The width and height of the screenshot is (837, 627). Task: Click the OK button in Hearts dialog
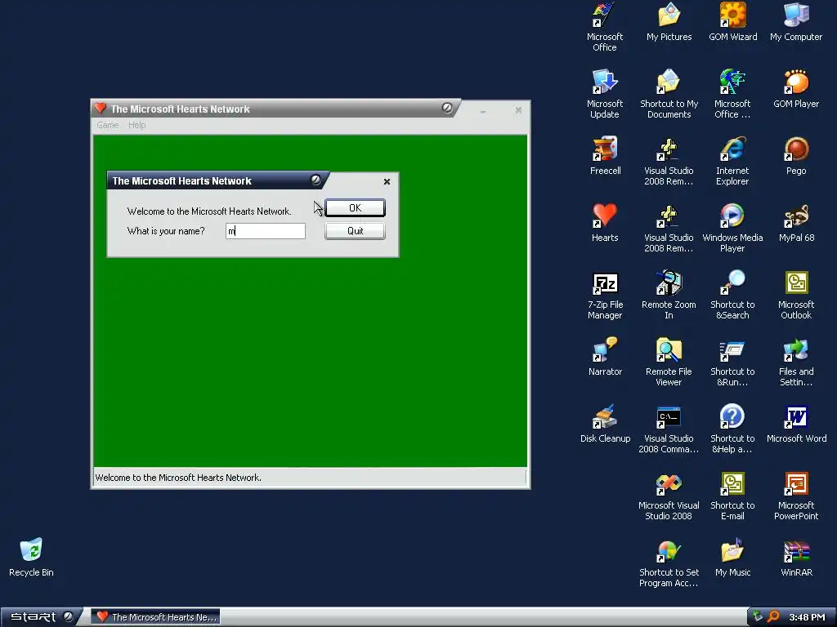pyautogui.click(x=355, y=208)
